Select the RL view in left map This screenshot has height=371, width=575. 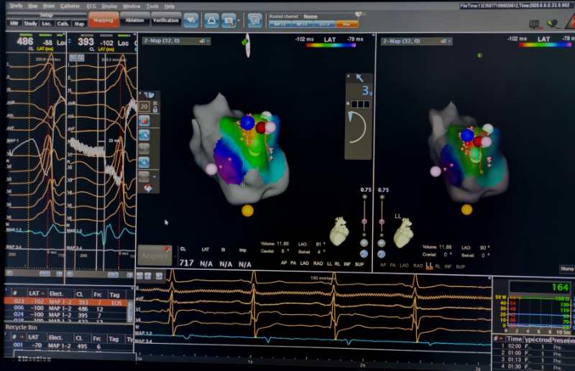pyautogui.click(x=337, y=263)
